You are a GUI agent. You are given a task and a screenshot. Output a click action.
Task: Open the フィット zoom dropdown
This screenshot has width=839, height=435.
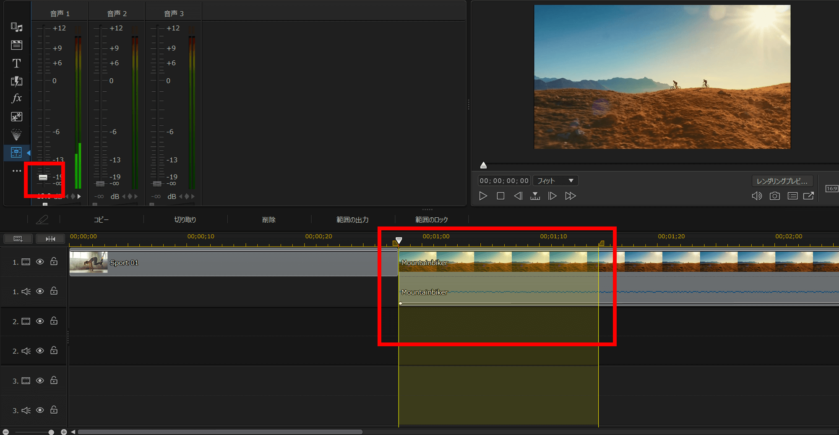tap(555, 181)
